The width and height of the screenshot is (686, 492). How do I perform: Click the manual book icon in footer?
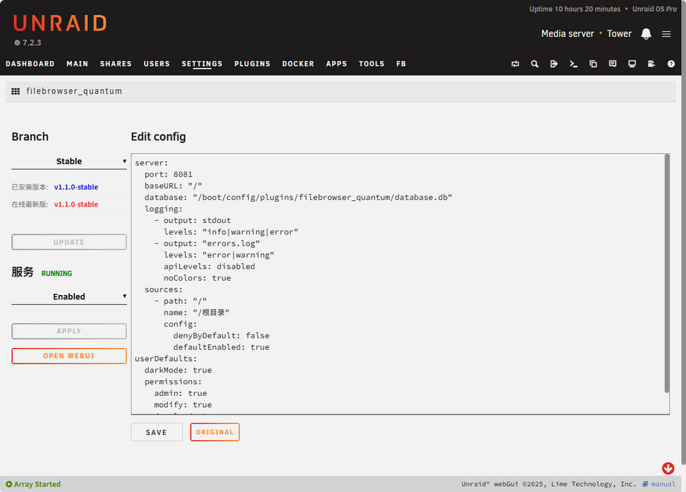(x=646, y=484)
